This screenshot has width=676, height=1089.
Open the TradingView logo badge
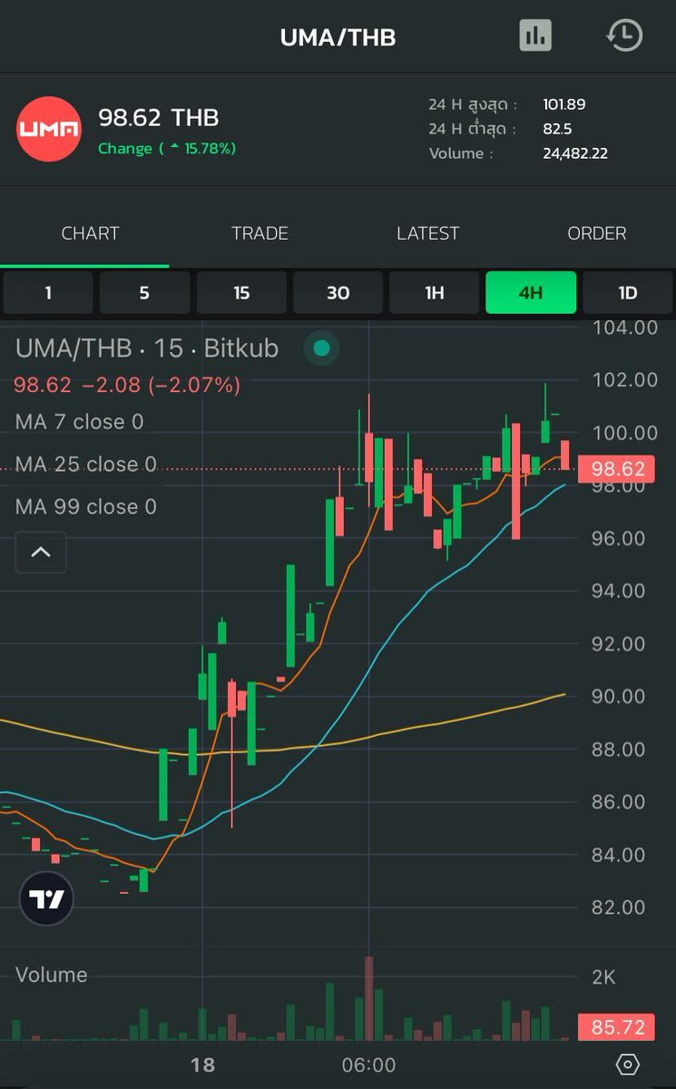tap(46, 898)
